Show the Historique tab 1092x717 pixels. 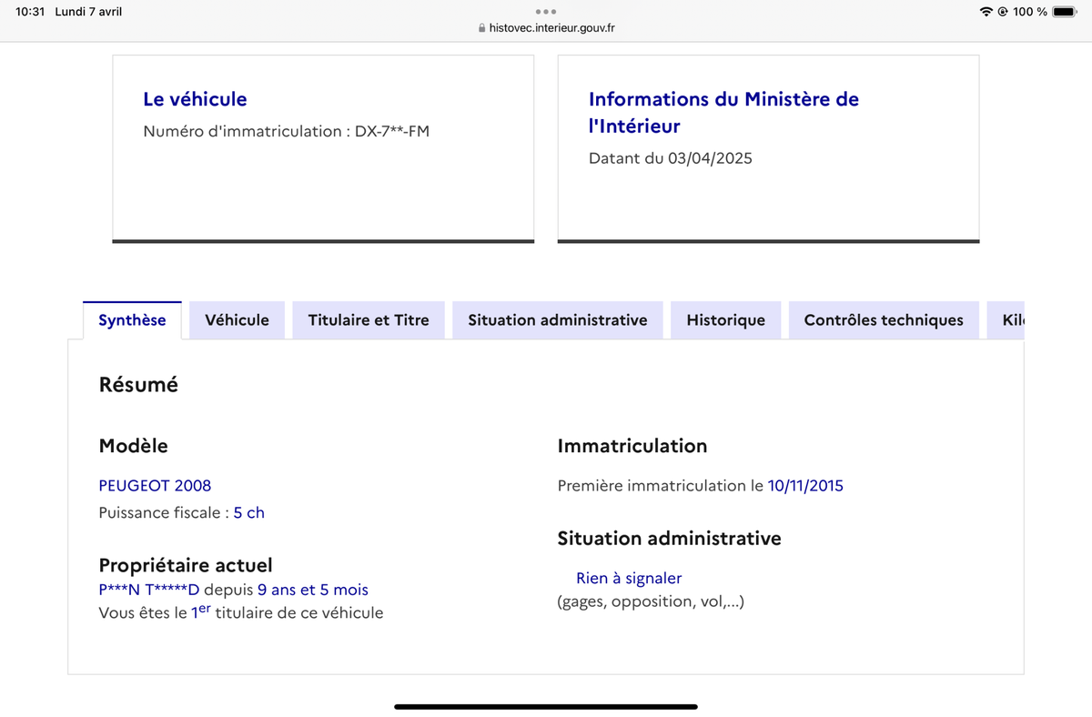[x=725, y=320]
